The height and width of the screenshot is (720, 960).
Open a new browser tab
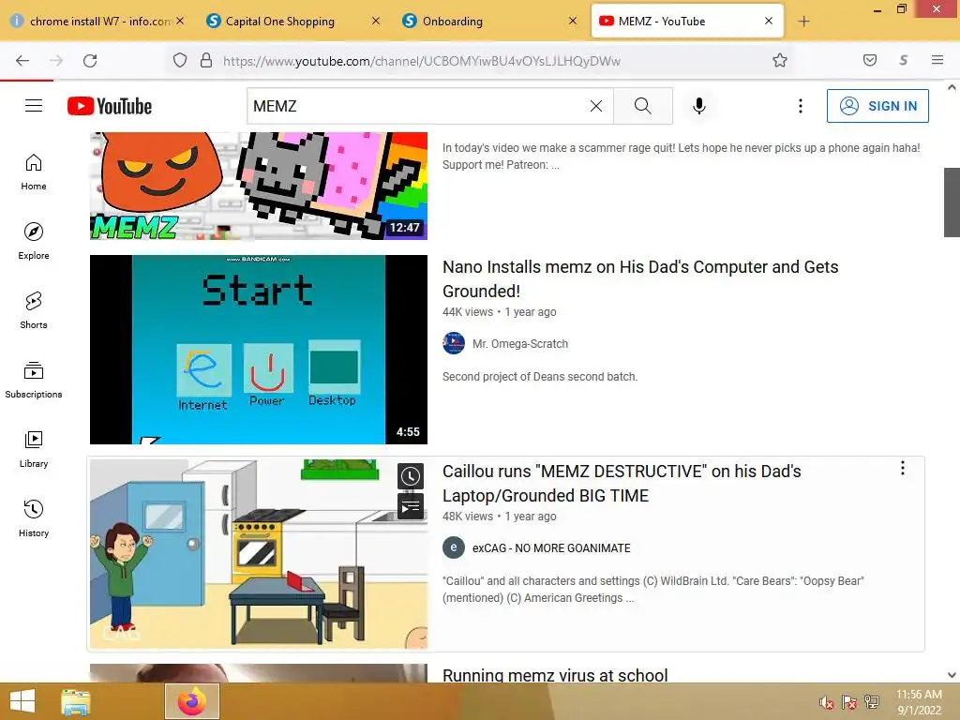click(x=803, y=22)
